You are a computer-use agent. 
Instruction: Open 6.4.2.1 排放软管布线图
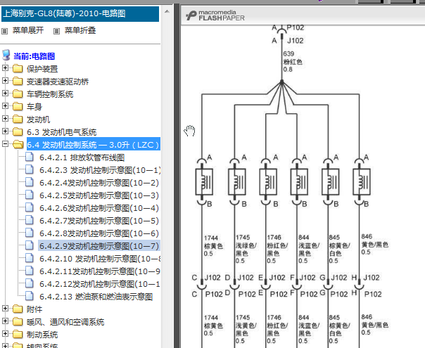[x=82, y=157]
